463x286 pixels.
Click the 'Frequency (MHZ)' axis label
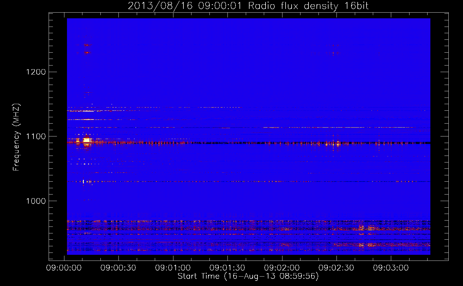[x=17, y=137]
